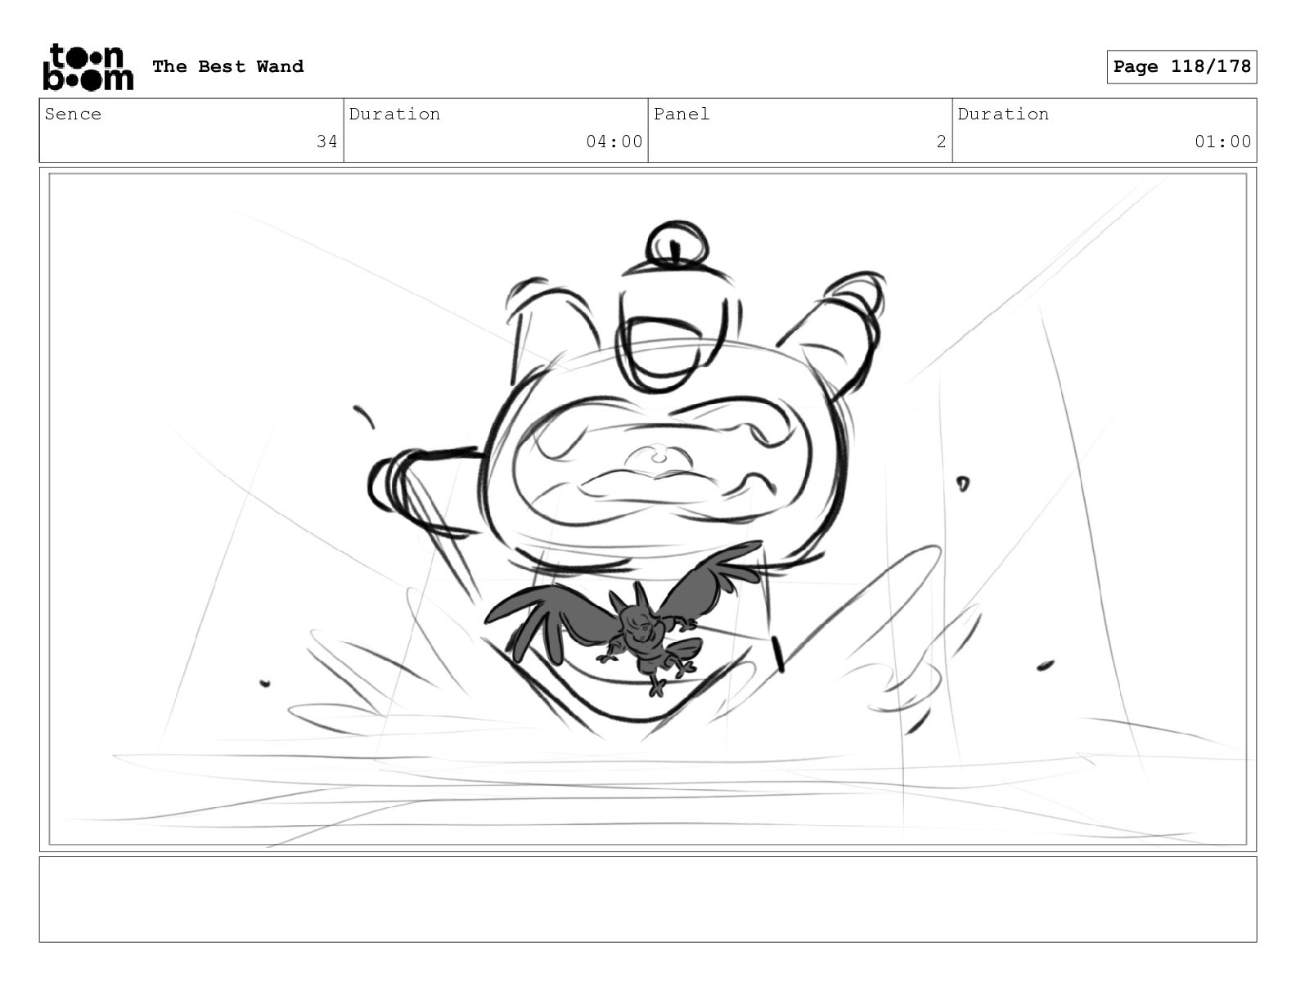Click the empty notes box below the panel
The image size is (1296, 1001).
point(648,900)
